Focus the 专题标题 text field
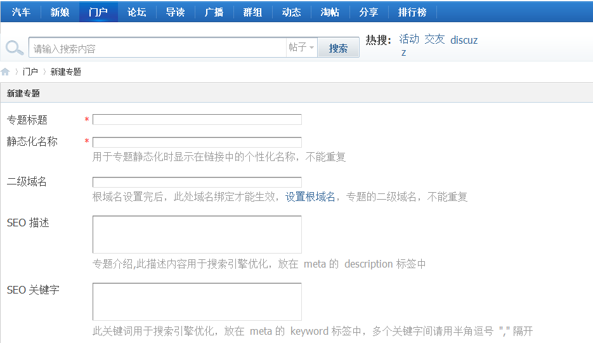 (x=197, y=119)
